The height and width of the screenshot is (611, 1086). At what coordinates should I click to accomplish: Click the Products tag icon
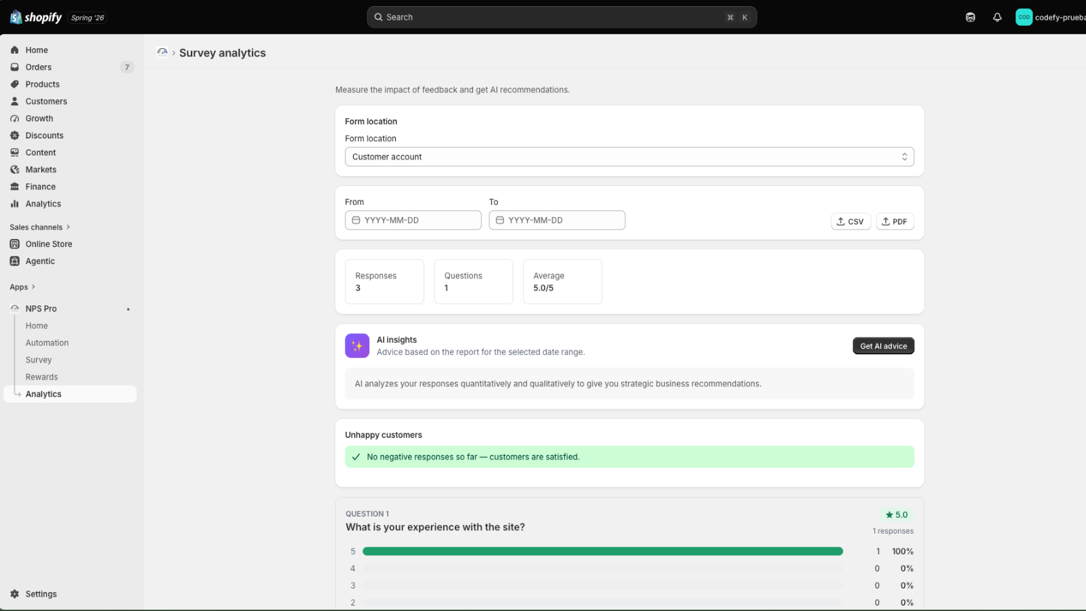click(x=15, y=84)
